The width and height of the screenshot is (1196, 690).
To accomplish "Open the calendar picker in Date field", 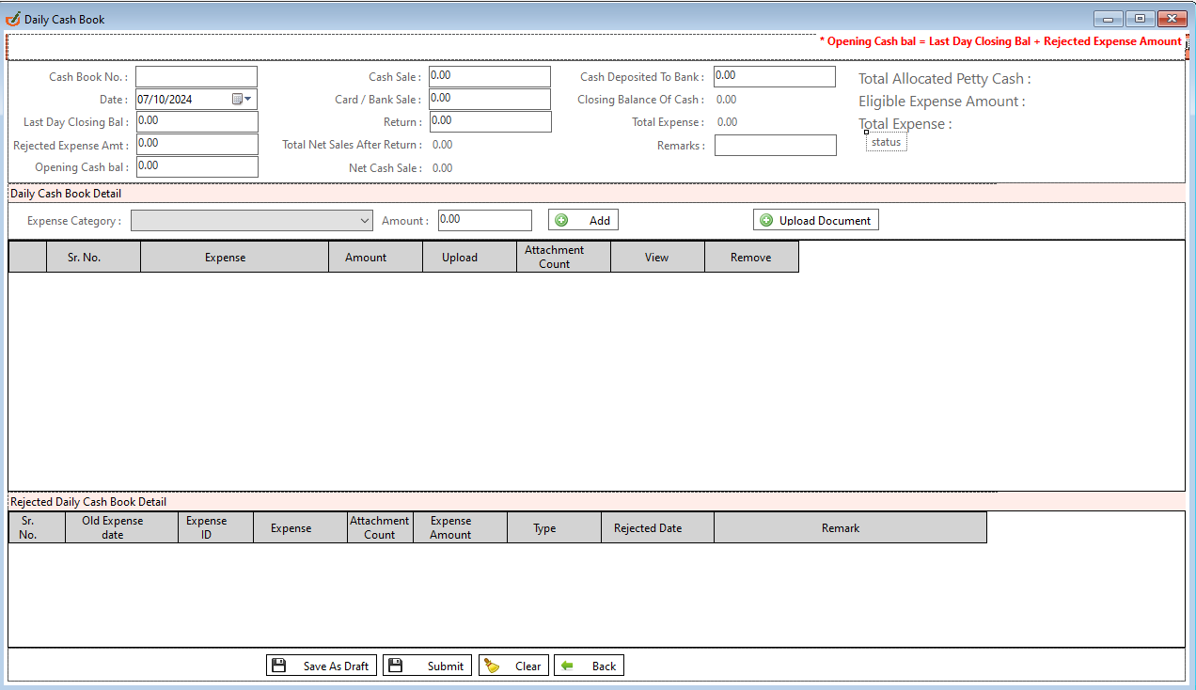I will coord(237,99).
